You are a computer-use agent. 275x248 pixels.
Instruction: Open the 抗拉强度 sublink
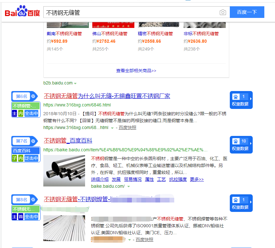point(178,179)
